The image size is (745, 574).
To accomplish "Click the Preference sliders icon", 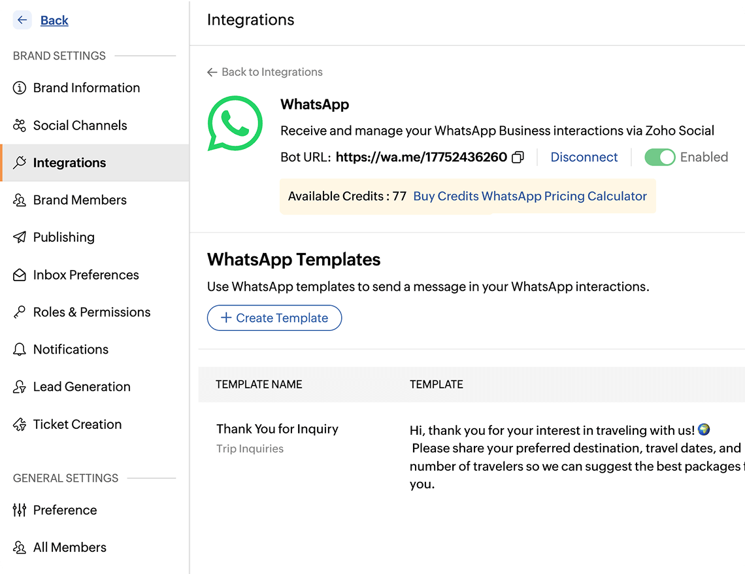I will [x=20, y=510].
